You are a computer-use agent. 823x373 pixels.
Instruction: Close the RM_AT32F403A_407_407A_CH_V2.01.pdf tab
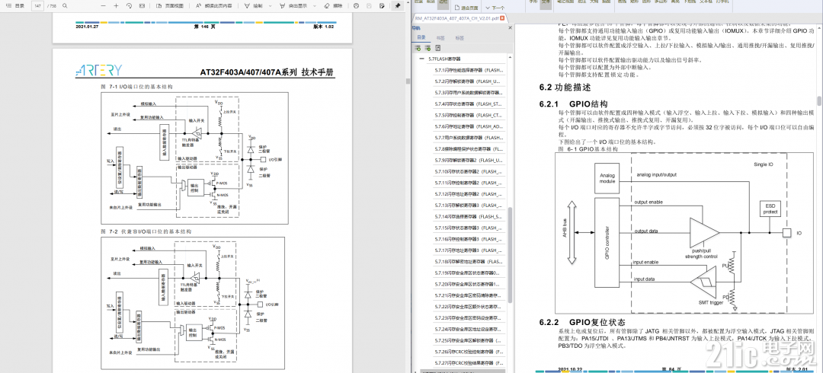[x=501, y=18]
